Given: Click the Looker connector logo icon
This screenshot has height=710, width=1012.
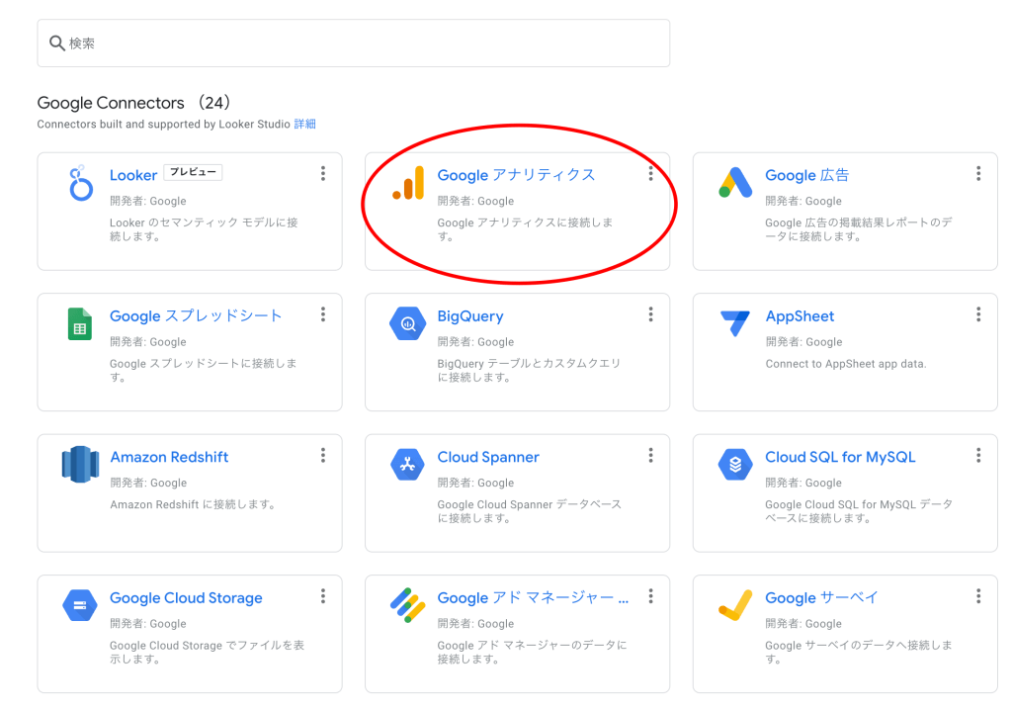Looking at the screenshot, I should coord(81,183).
